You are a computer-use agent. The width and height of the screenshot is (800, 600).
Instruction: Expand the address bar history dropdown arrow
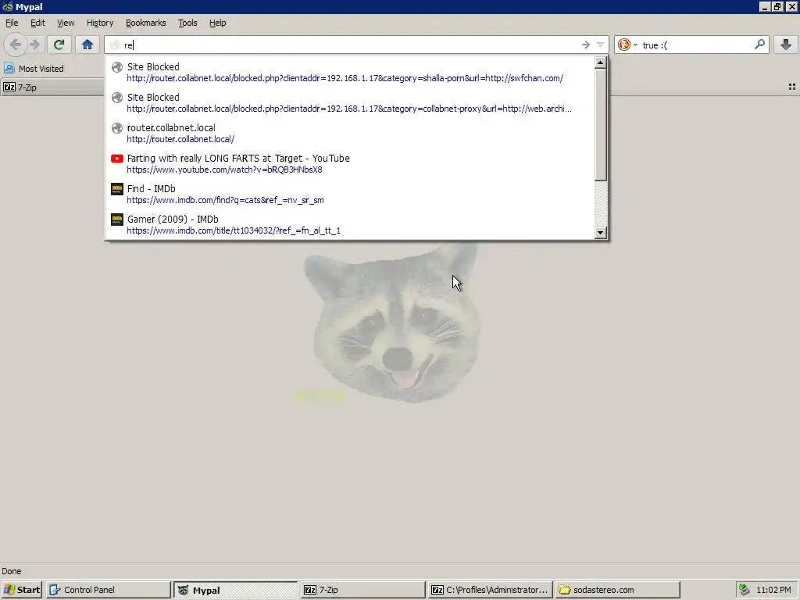coord(601,45)
